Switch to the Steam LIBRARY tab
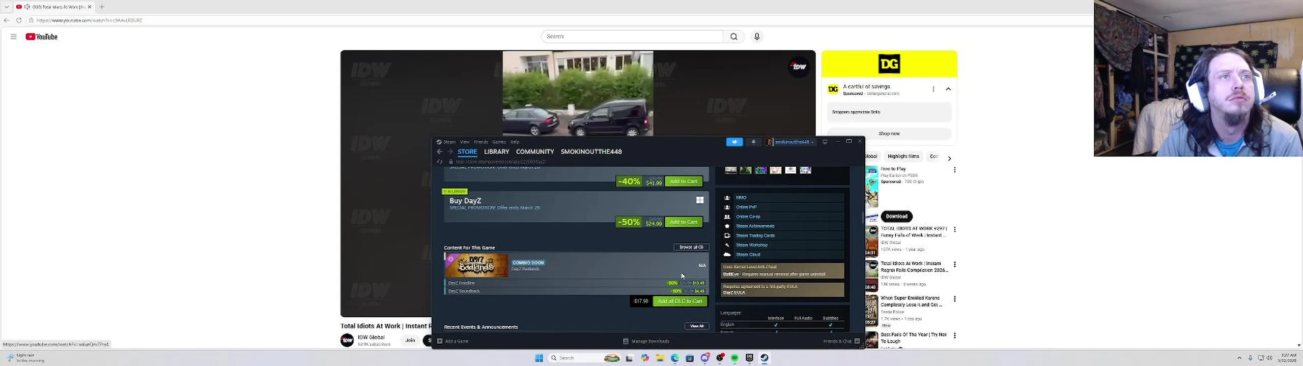This screenshot has width=1303, height=366. (x=496, y=151)
